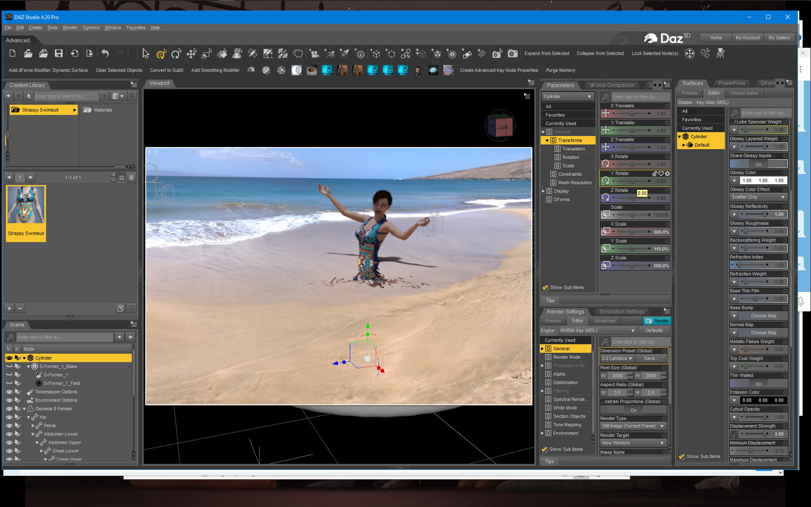Switch to the dForce Companion tab
This screenshot has height=507, width=811.
click(612, 85)
